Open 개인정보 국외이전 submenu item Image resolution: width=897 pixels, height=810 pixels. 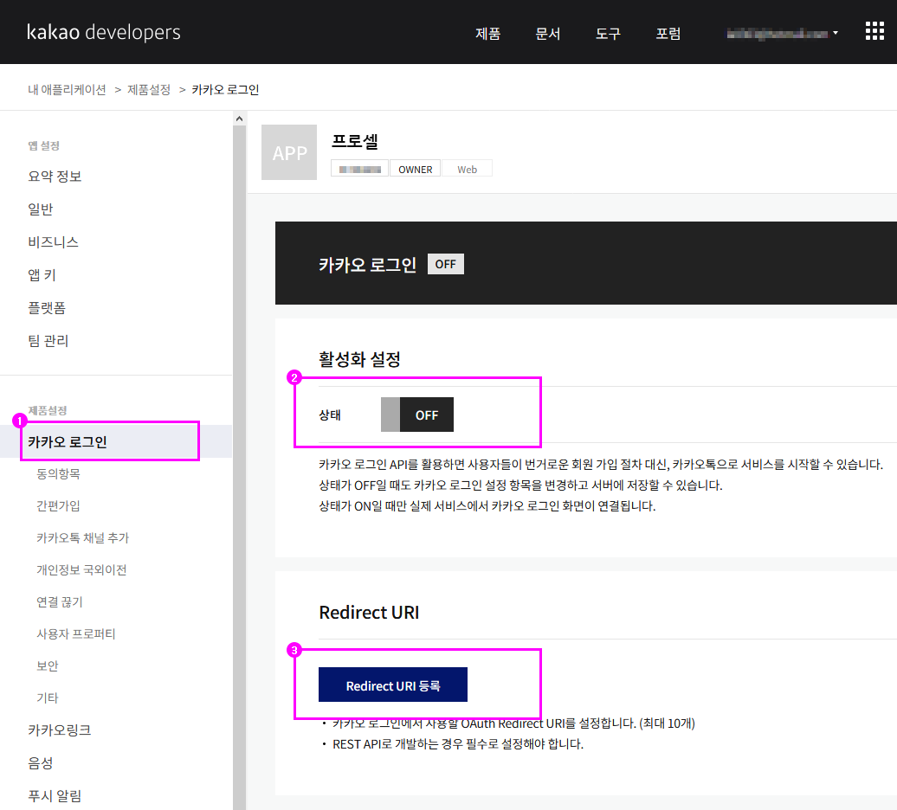pyautogui.click(x=81, y=570)
